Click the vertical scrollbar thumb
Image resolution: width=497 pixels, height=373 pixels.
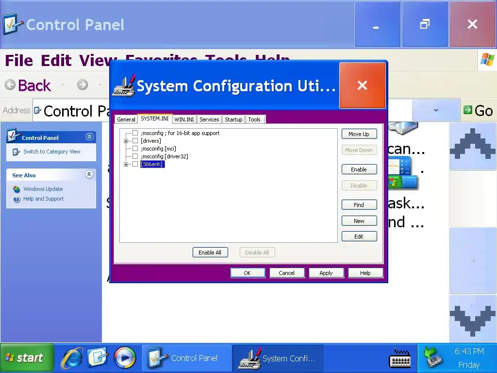point(473,260)
